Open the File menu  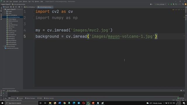tap(4, 1)
